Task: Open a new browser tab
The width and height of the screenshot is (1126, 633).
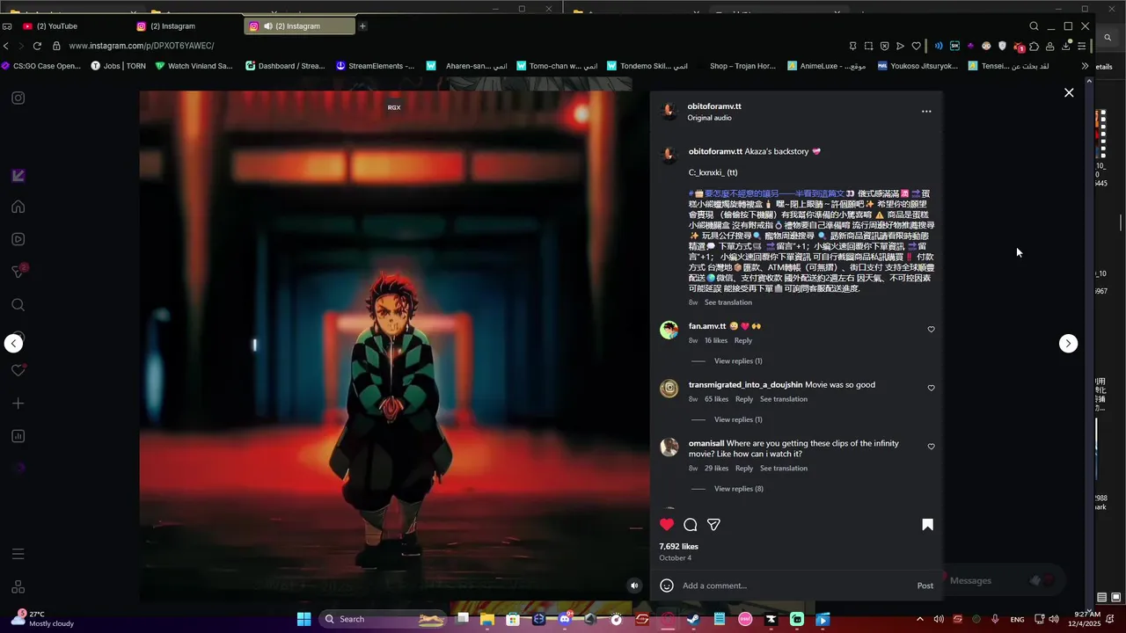Action: pyautogui.click(x=362, y=26)
